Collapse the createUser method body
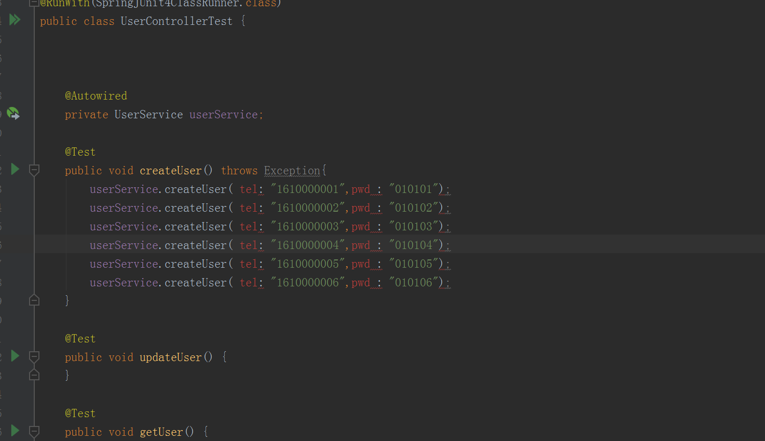The width and height of the screenshot is (765, 441). tap(34, 169)
